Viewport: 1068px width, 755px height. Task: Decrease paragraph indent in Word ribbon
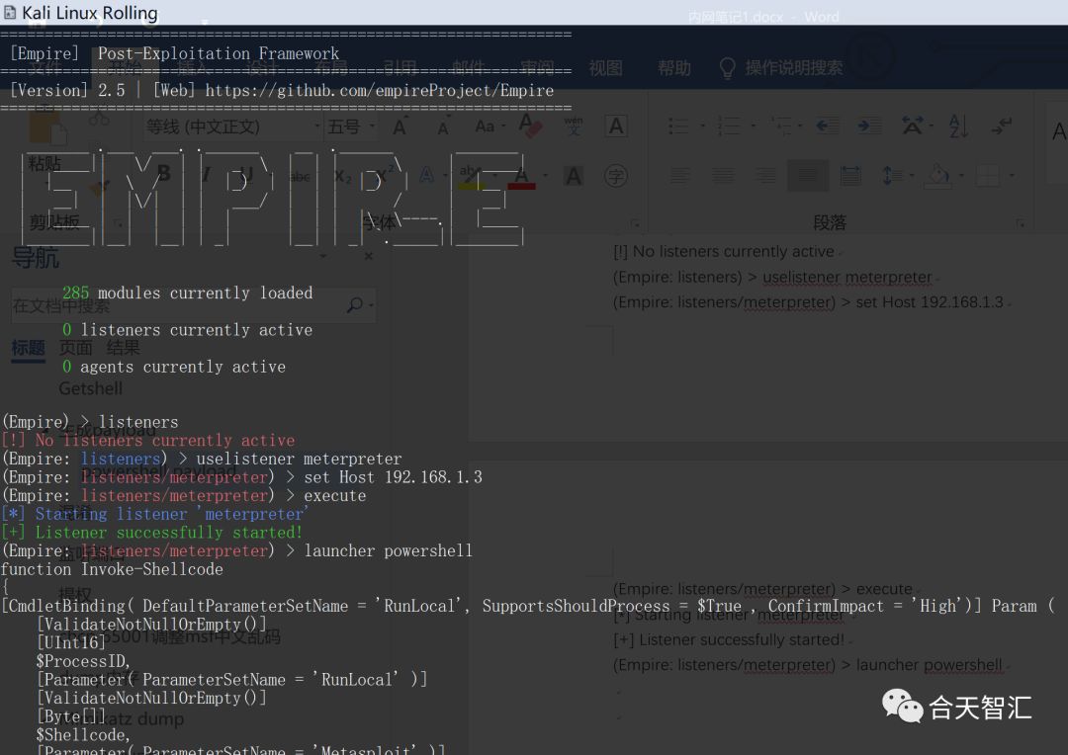827,126
